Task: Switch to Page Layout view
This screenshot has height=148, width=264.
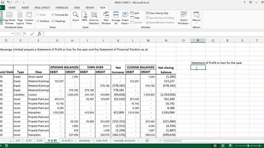Action: [20, 18]
